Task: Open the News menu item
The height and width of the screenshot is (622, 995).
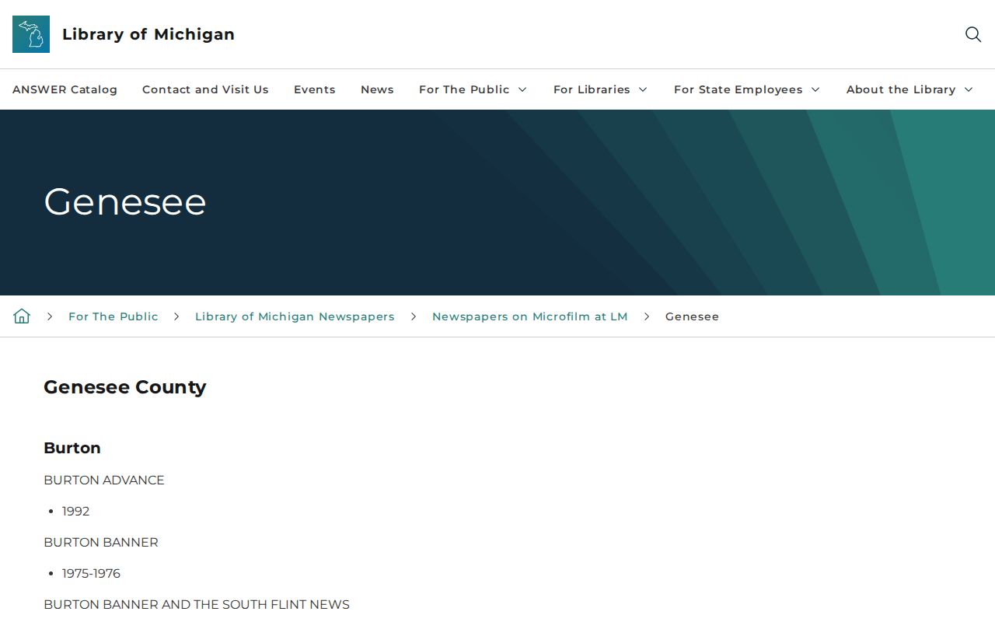Action: point(377,89)
